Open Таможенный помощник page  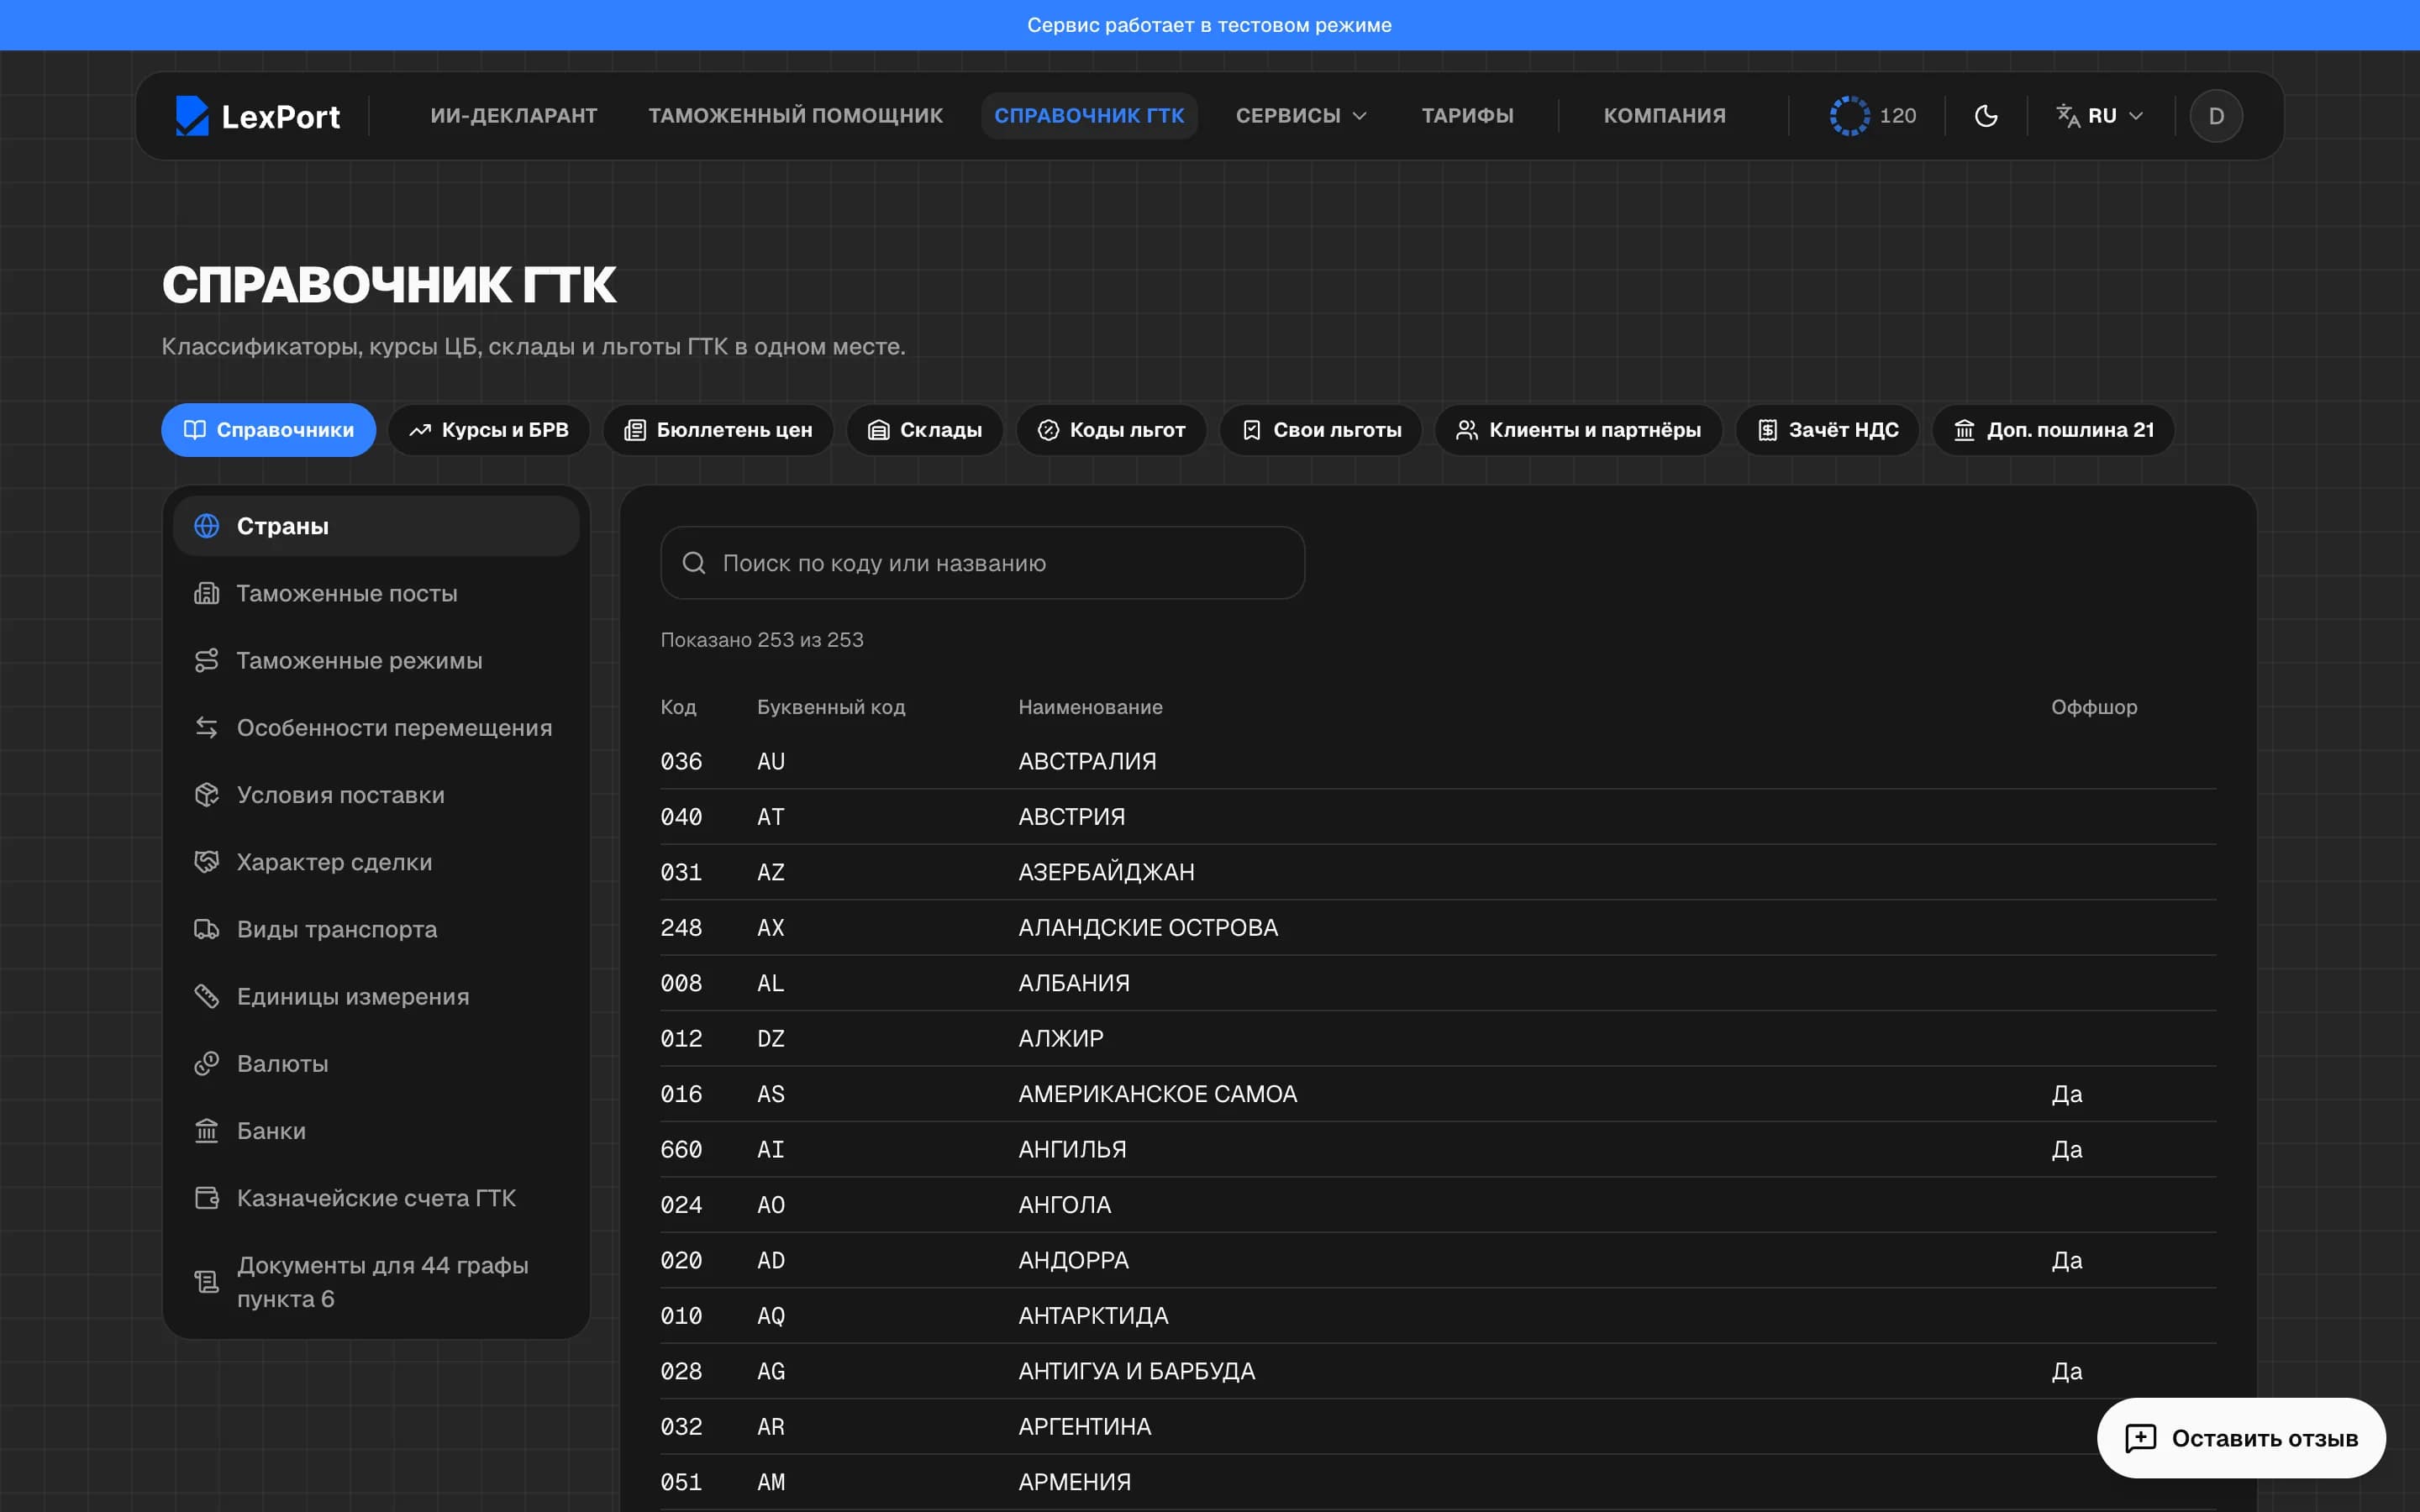[795, 116]
